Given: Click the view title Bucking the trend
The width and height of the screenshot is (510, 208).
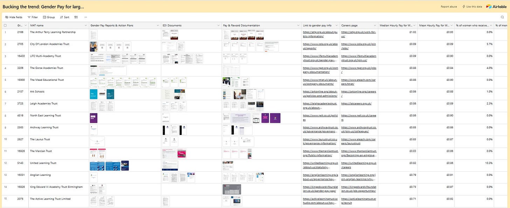Looking at the screenshot, I should (43, 7).
